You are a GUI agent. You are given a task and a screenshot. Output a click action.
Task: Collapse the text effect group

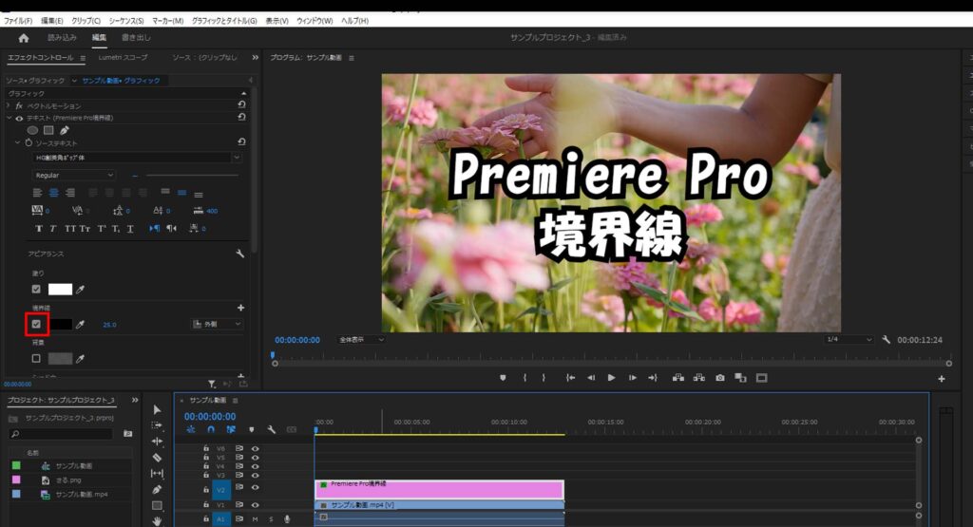(9, 118)
